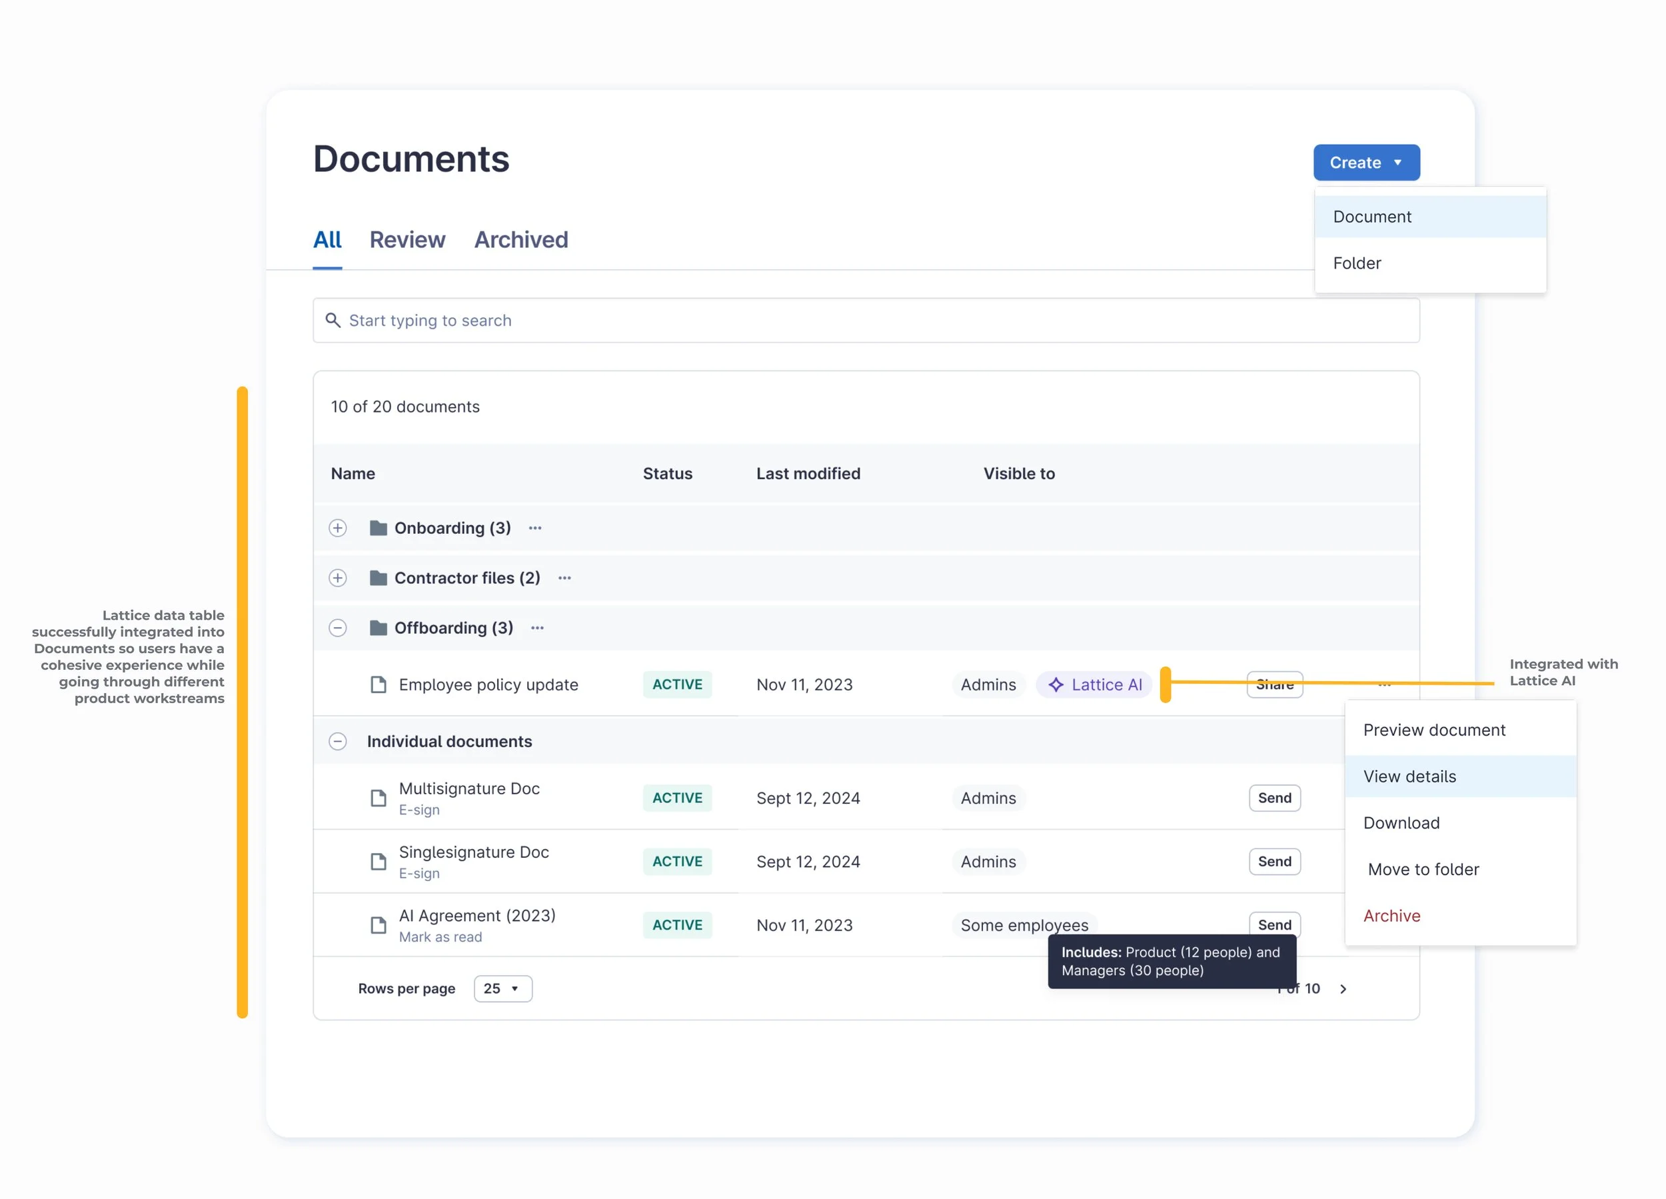Screen dimensions: 1666x1199
Task: Send the AI Agreement (2023) document
Action: click(1274, 924)
